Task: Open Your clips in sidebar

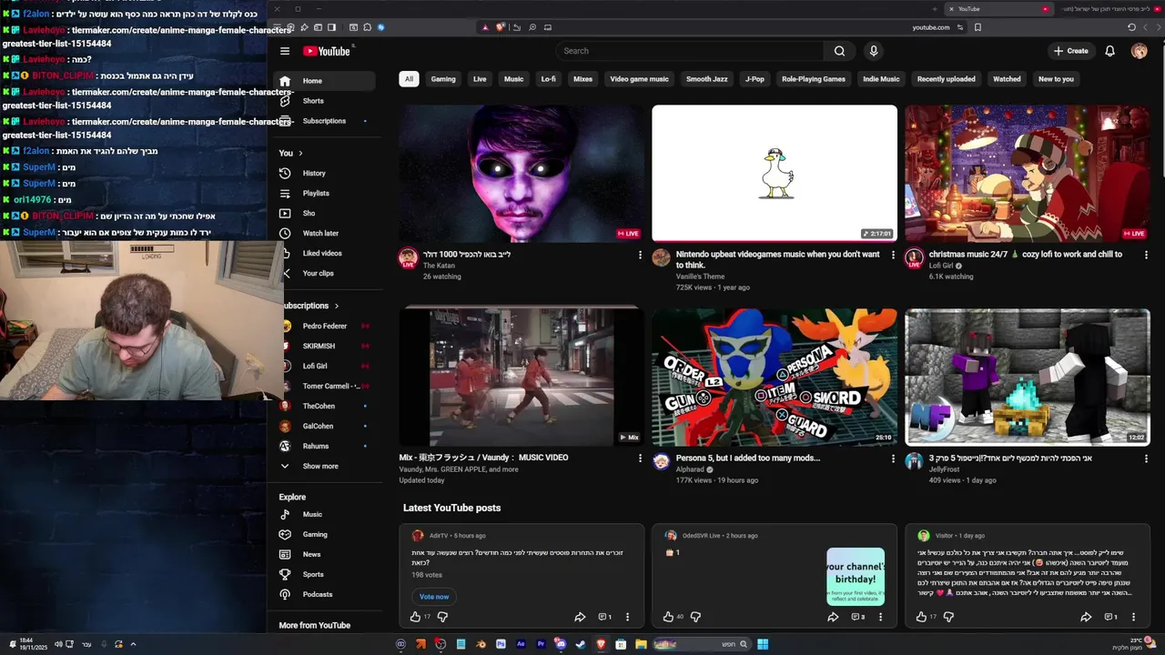Action: point(325,273)
